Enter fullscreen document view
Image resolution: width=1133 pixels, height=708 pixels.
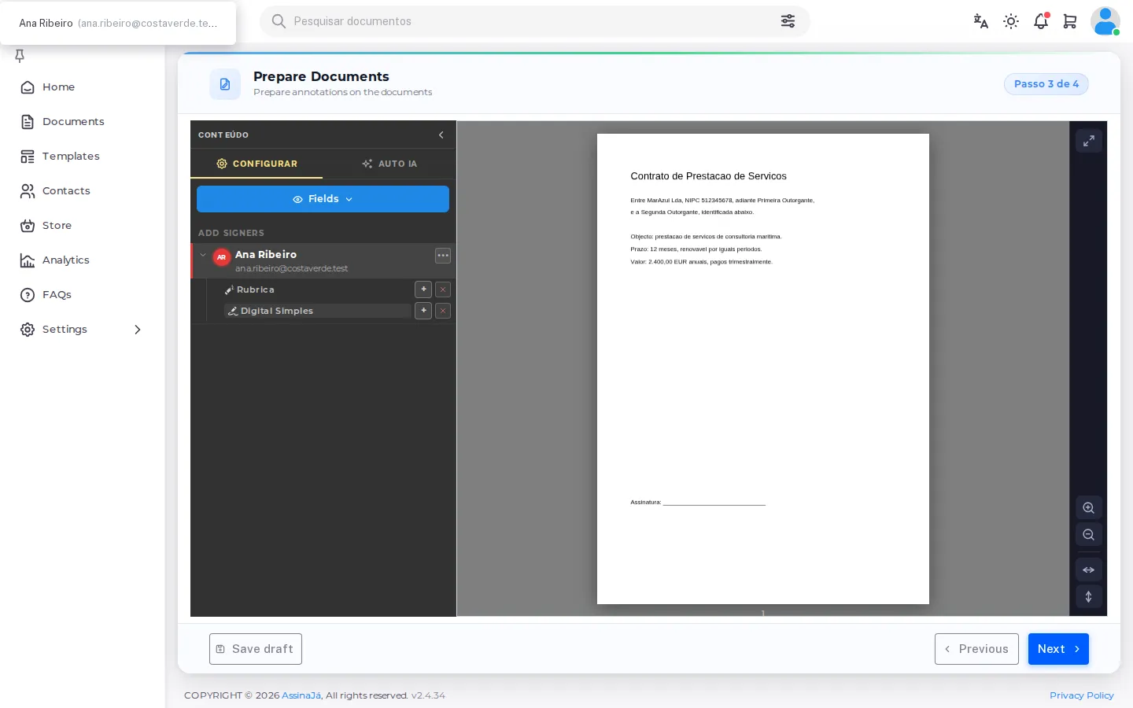coord(1089,141)
